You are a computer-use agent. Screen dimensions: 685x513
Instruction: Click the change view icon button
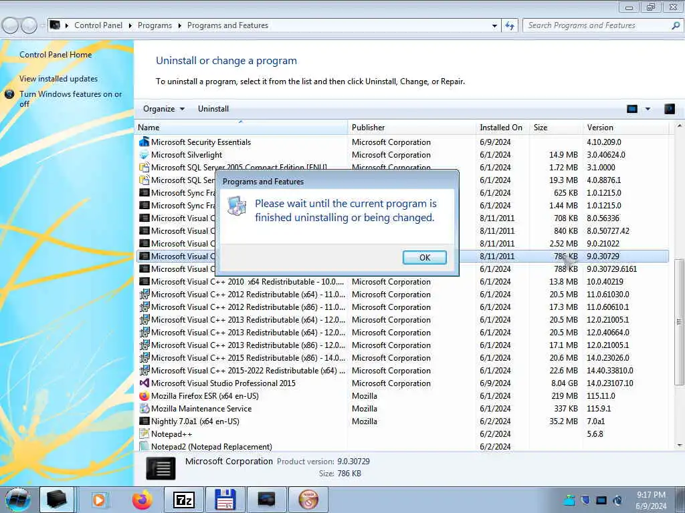click(632, 109)
